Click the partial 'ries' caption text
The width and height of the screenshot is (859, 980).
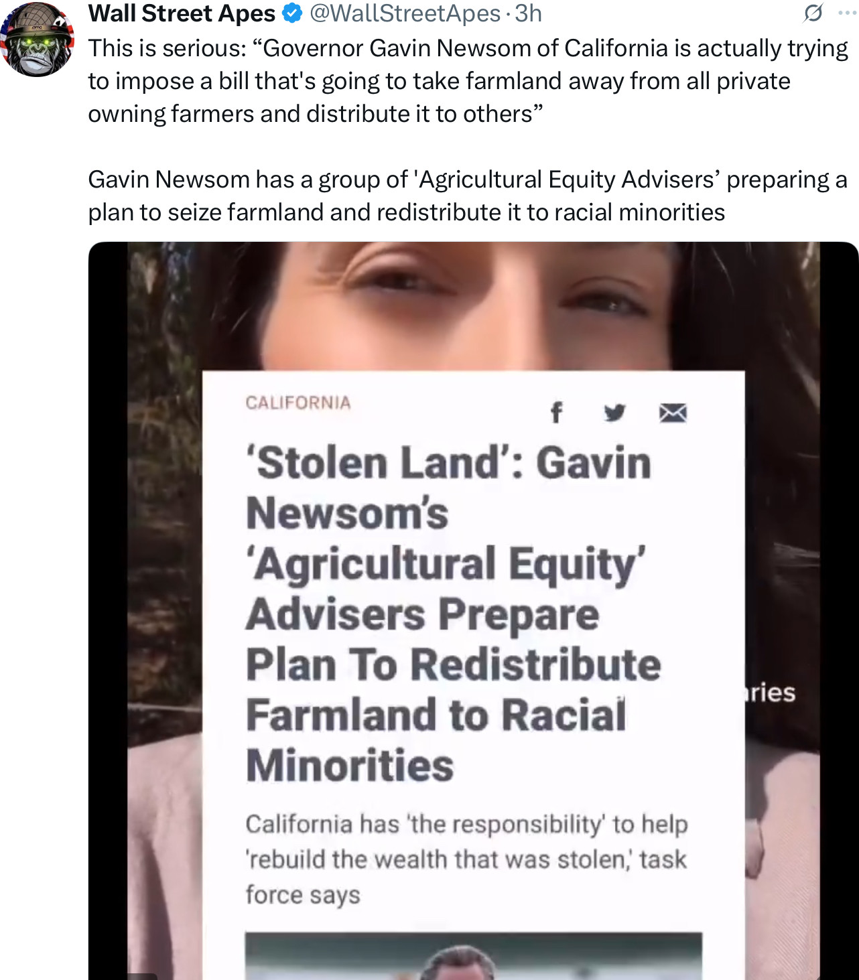(771, 692)
